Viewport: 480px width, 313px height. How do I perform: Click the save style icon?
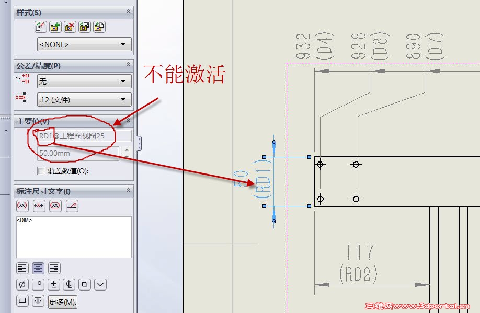(85, 27)
